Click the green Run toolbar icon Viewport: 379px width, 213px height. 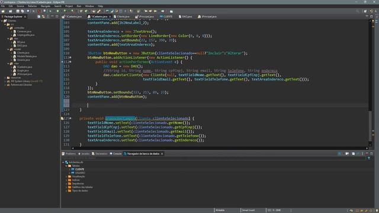(x=58, y=11)
